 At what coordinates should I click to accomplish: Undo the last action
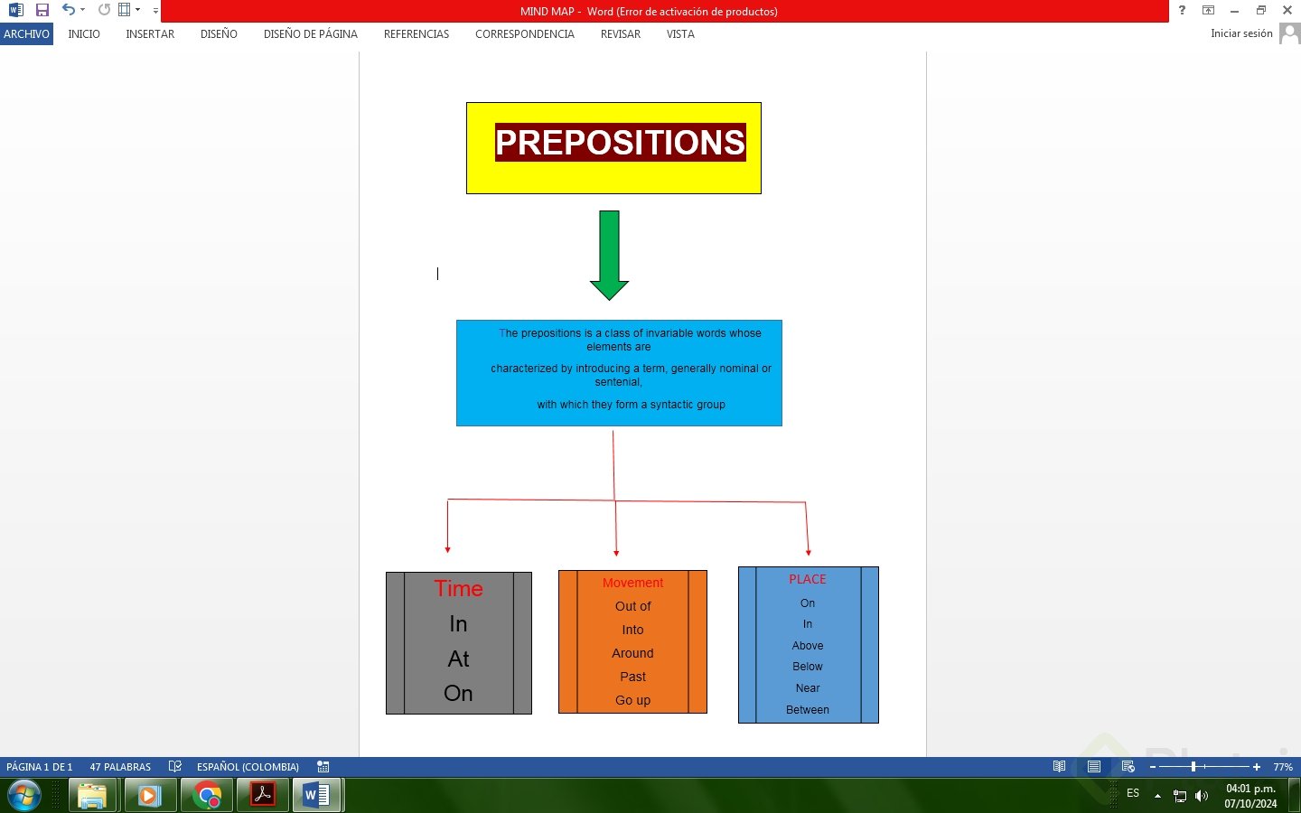(69, 10)
